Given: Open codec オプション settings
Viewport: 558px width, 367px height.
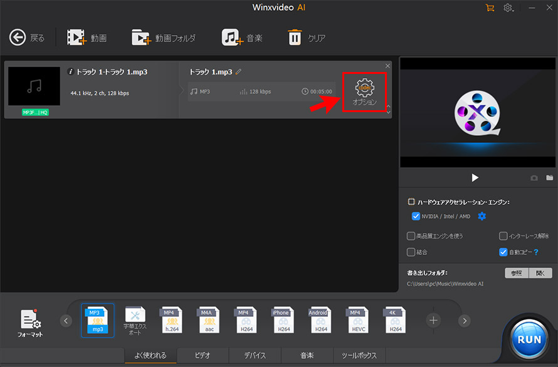Looking at the screenshot, I should [x=364, y=92].
